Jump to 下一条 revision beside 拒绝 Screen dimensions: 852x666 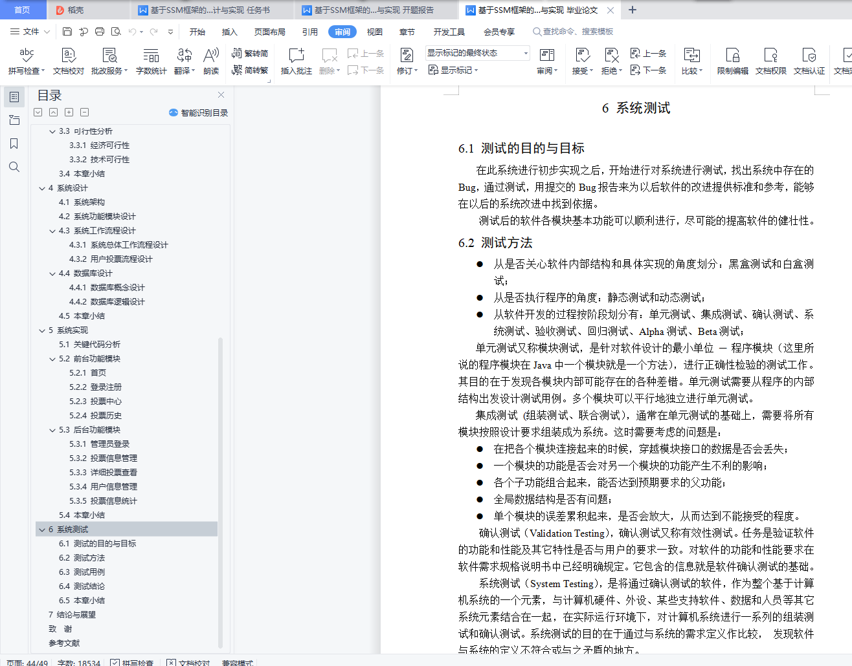(x=648, y=70)
